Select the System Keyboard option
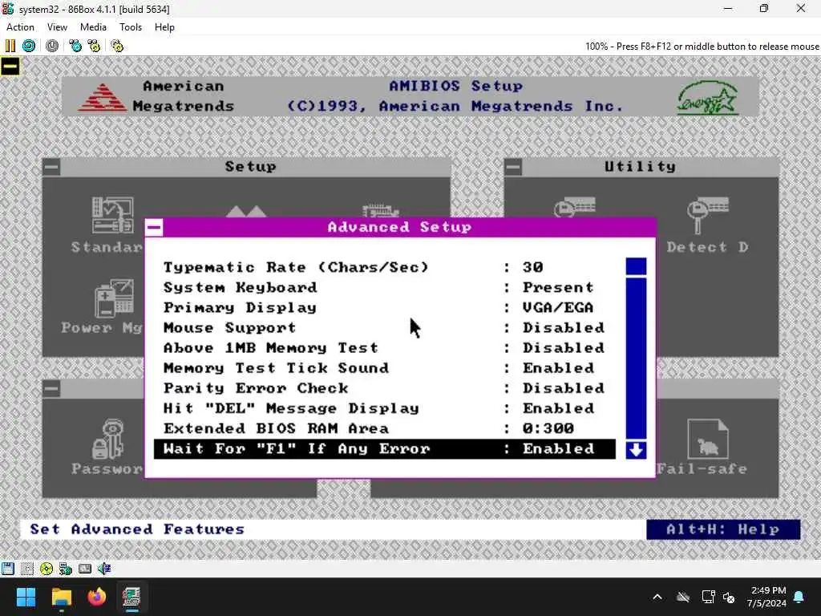The width and height of the screenshot is (821, 616). pyautogui.click(x=384, y=288)
